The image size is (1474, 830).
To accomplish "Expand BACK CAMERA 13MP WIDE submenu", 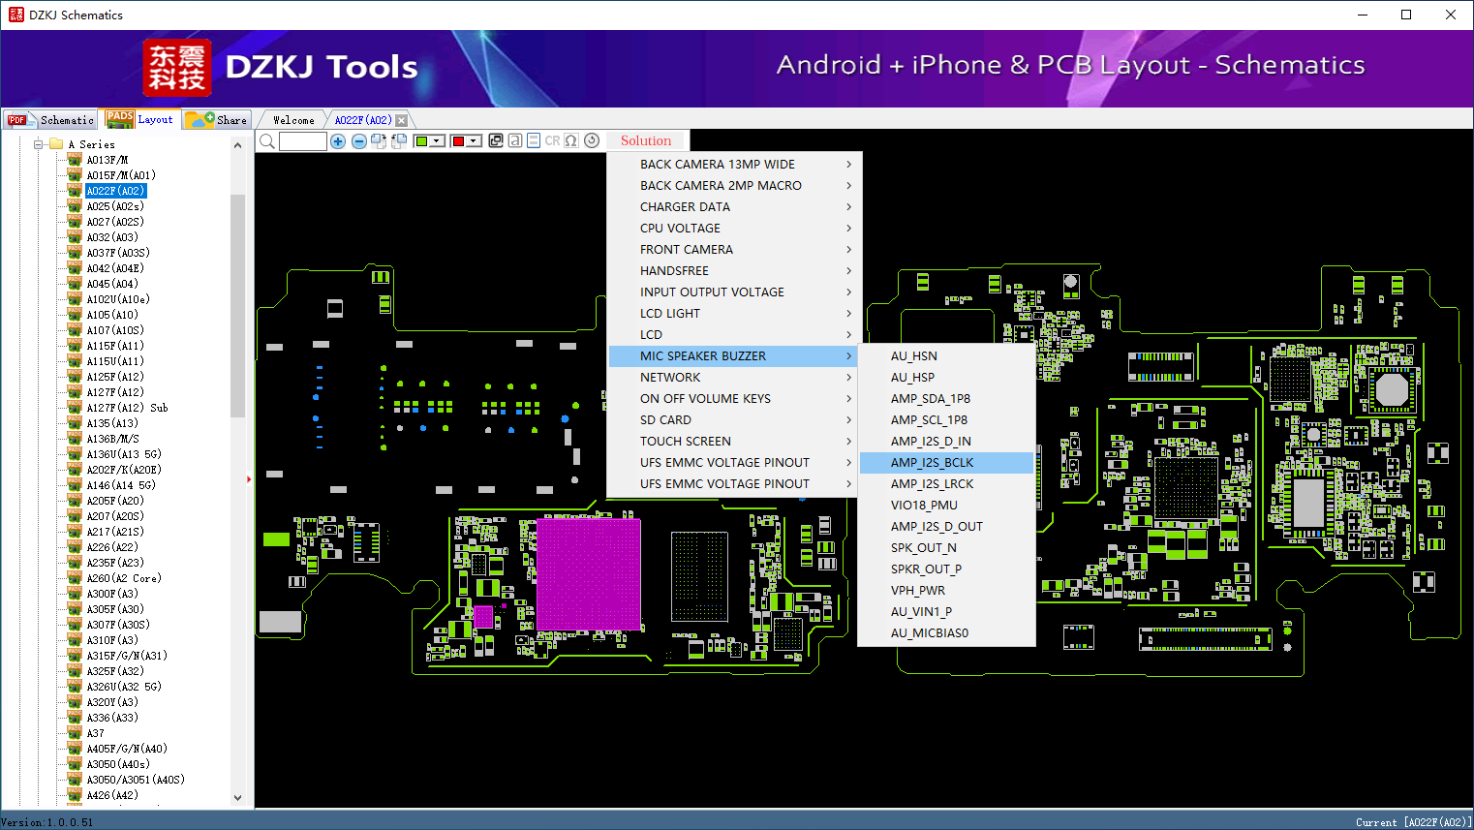I will (x=849, y=165).
